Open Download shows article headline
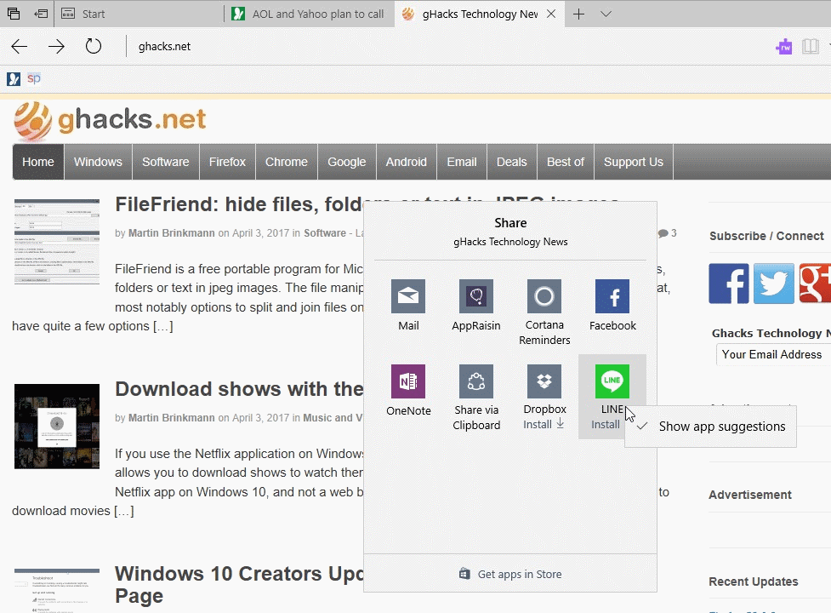831x613 pixels. pos(239,389)
